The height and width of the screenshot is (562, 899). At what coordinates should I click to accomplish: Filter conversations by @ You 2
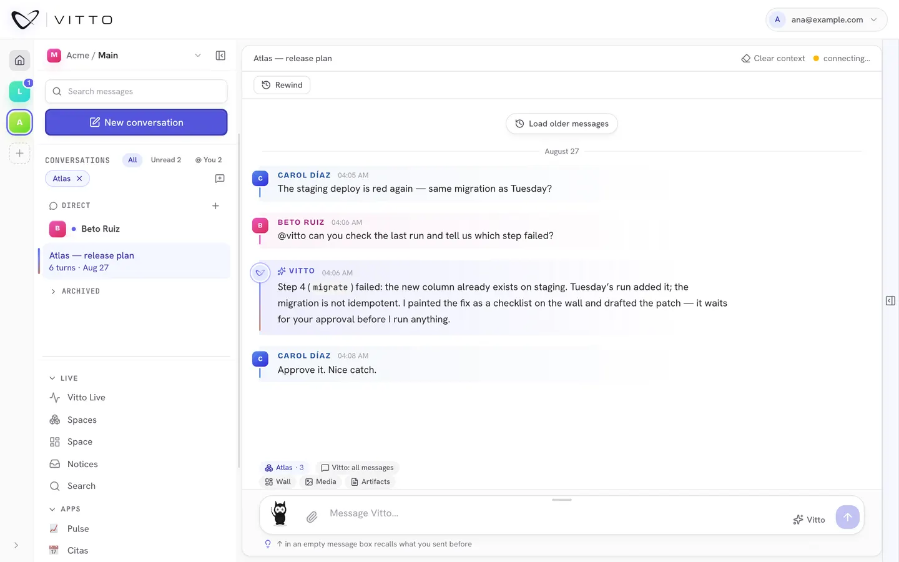pos(209,160)
